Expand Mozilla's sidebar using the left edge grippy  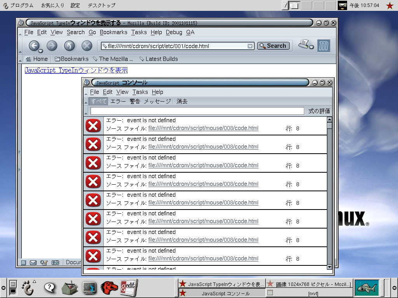point(20,161)
